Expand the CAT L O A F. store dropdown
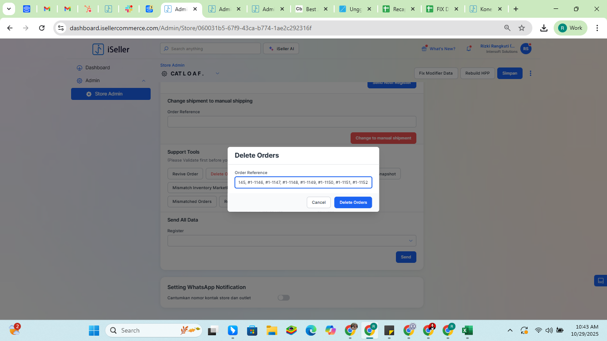 [217, 74]
